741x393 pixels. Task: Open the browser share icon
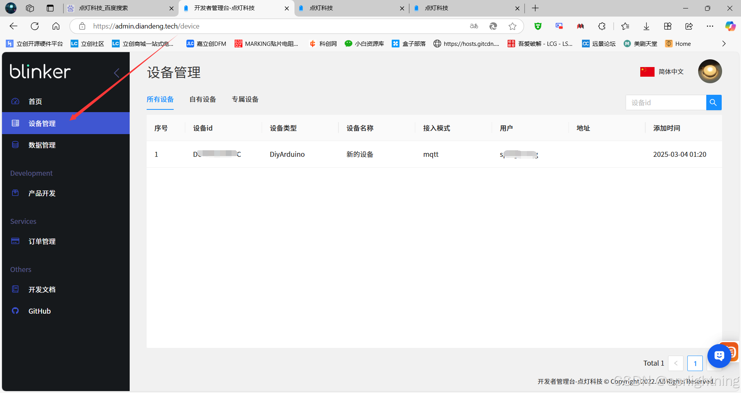pos(689,26)
